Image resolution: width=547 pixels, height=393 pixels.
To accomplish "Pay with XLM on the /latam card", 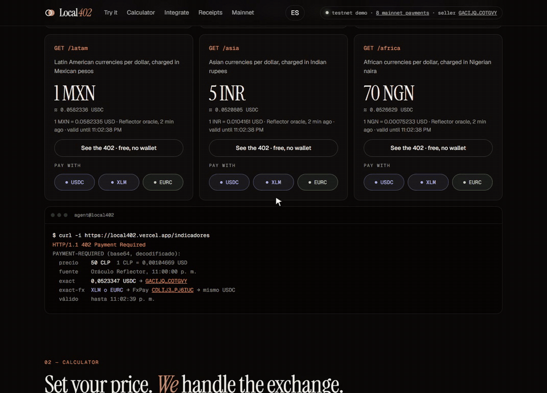I will (x=119, y=182).
